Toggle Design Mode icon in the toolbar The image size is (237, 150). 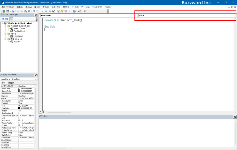click(x=53, y=11)
